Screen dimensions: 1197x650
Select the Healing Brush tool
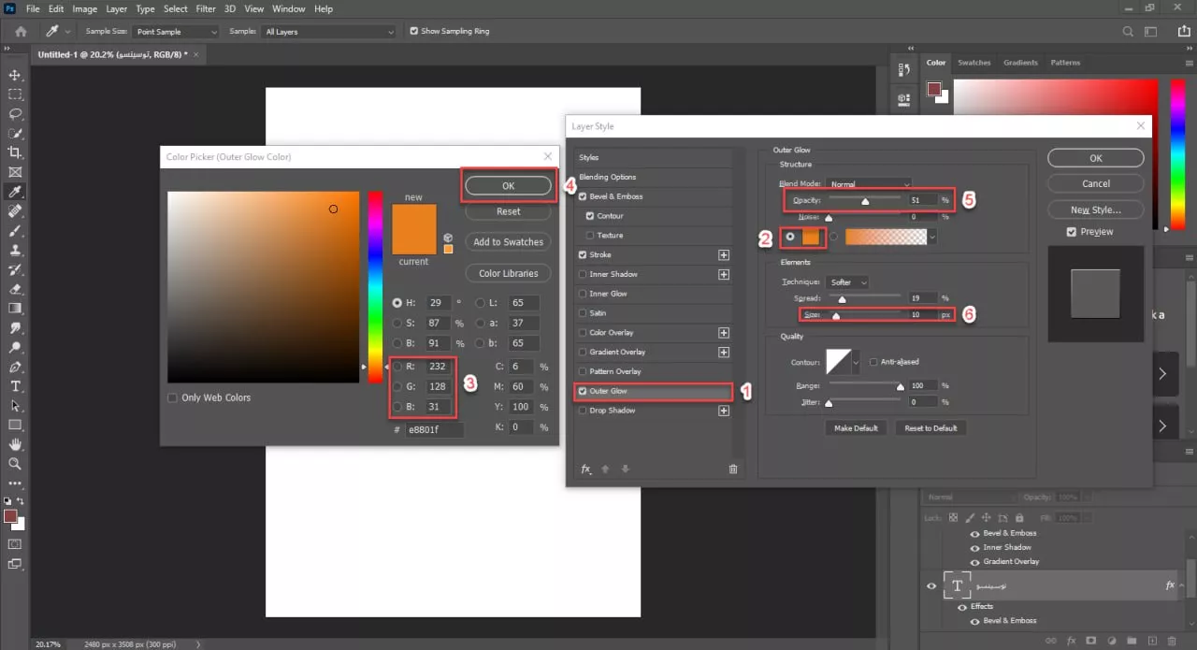(15, 211)
